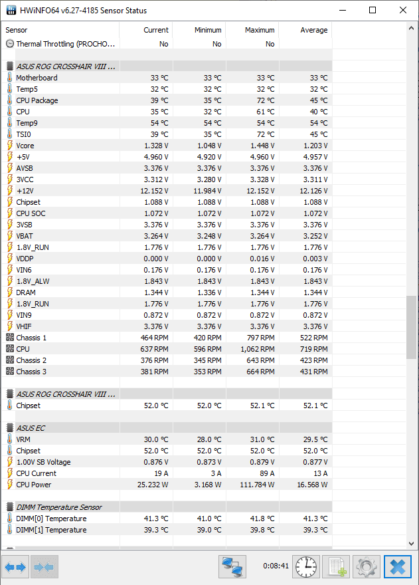Click the CPU fan row icon
The width and height of the screenshot is (419, 585).
coord(10,349)
